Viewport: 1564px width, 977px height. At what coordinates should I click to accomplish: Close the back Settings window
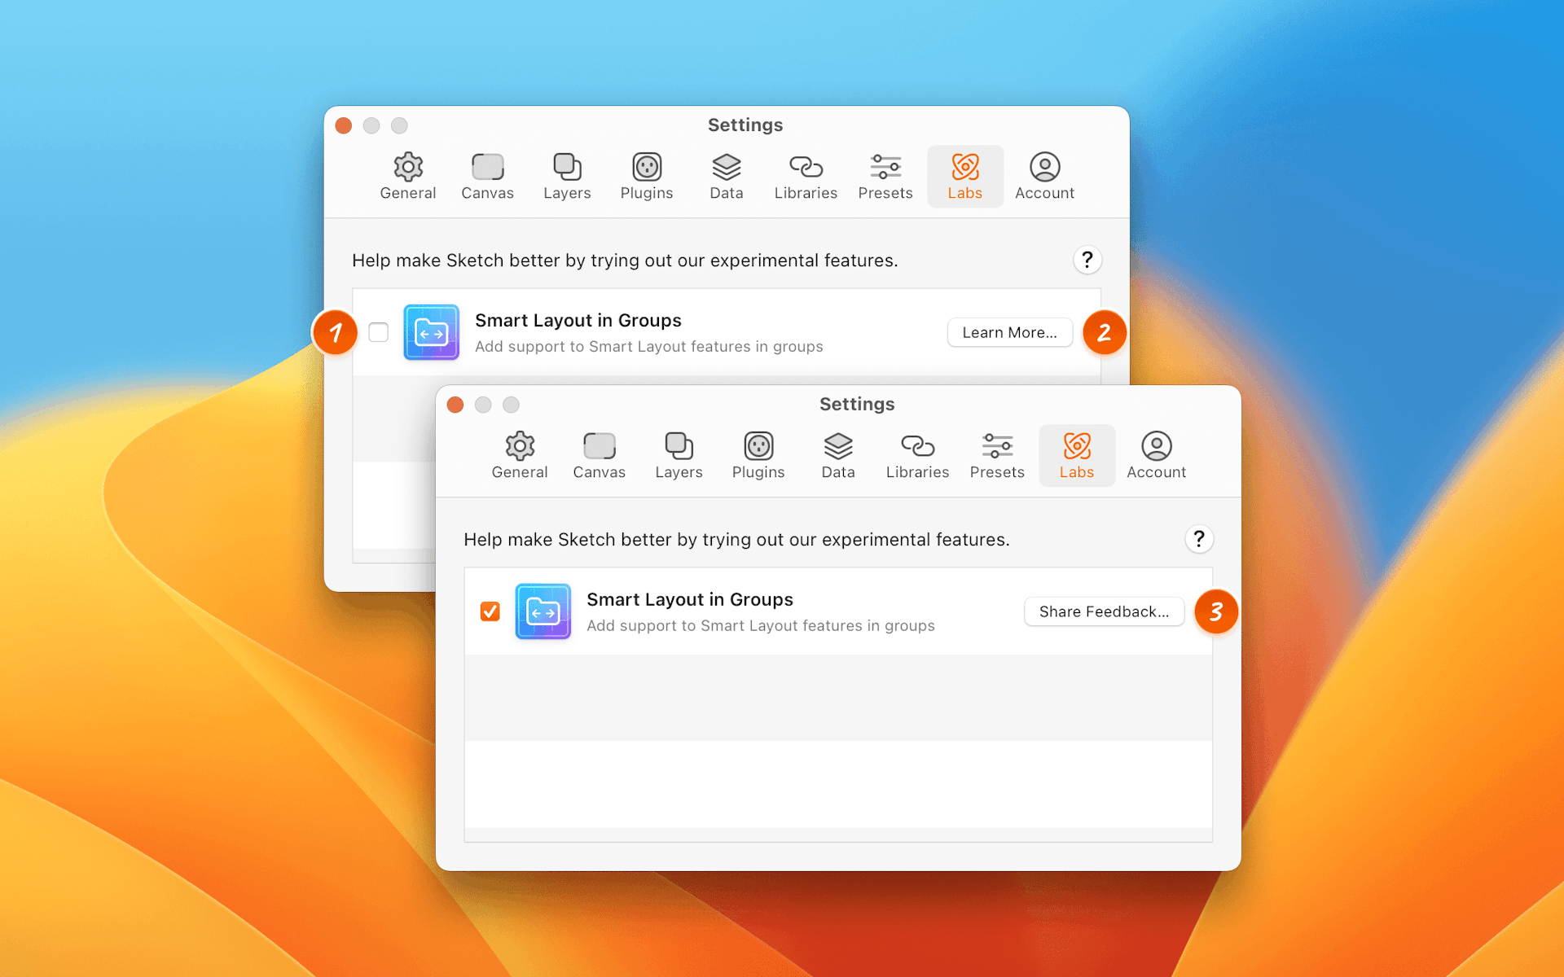click(344, 125)
